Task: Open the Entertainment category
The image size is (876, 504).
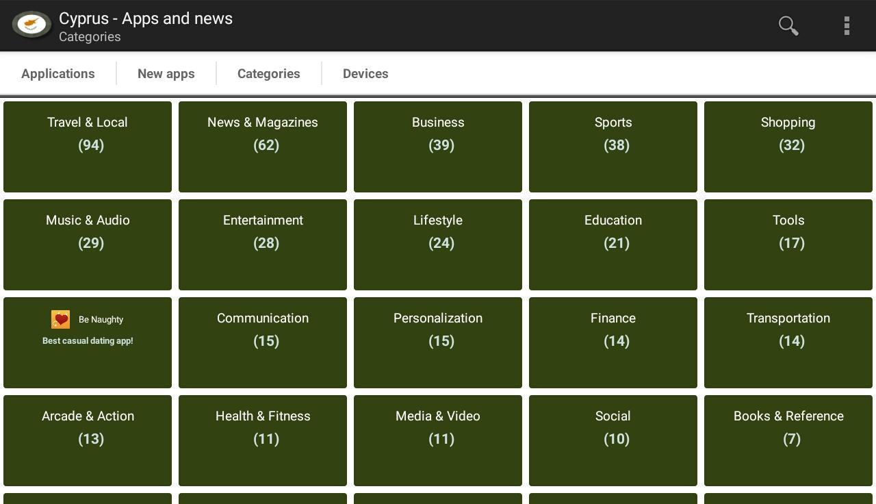Action: click(x=263, y=244)
